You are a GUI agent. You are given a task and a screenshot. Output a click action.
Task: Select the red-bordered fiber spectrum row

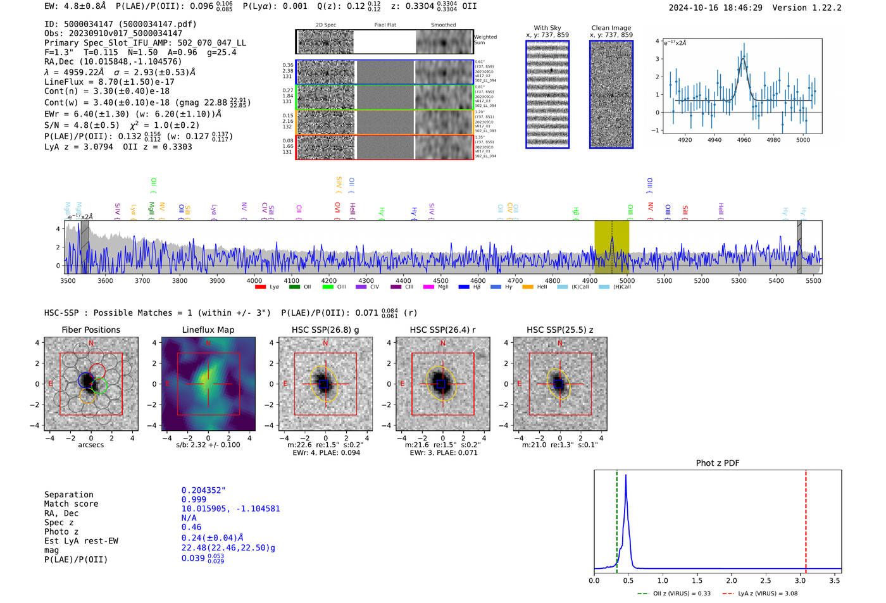point(385,147)
